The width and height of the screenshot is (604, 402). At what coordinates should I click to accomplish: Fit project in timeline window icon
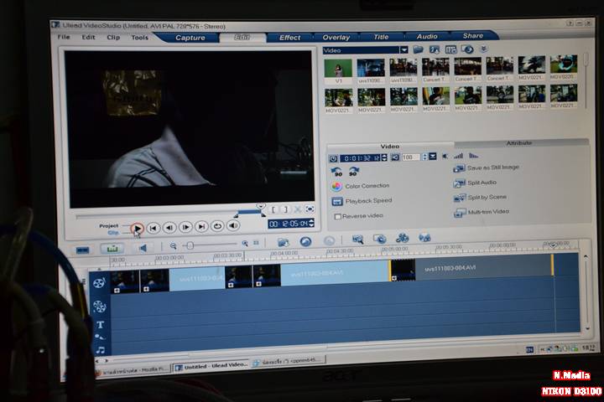256,243
